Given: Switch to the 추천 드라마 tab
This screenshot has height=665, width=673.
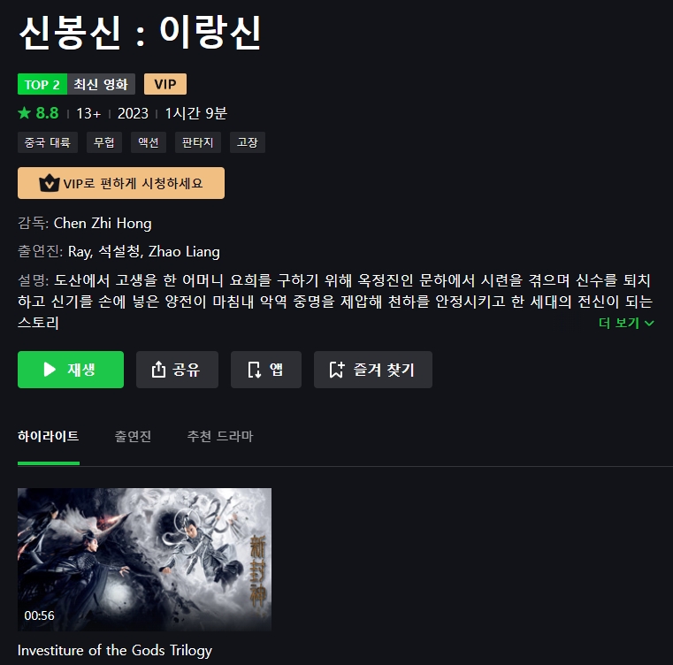Looking at the screenshot, I should tap(219, 436).
